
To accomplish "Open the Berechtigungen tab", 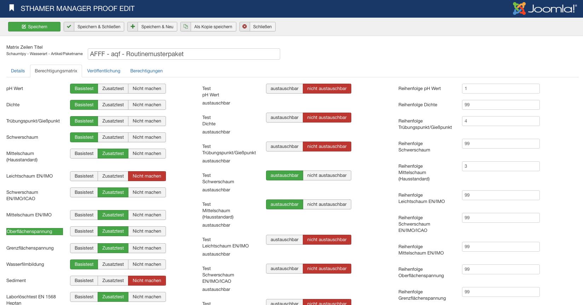I will 146,71.
